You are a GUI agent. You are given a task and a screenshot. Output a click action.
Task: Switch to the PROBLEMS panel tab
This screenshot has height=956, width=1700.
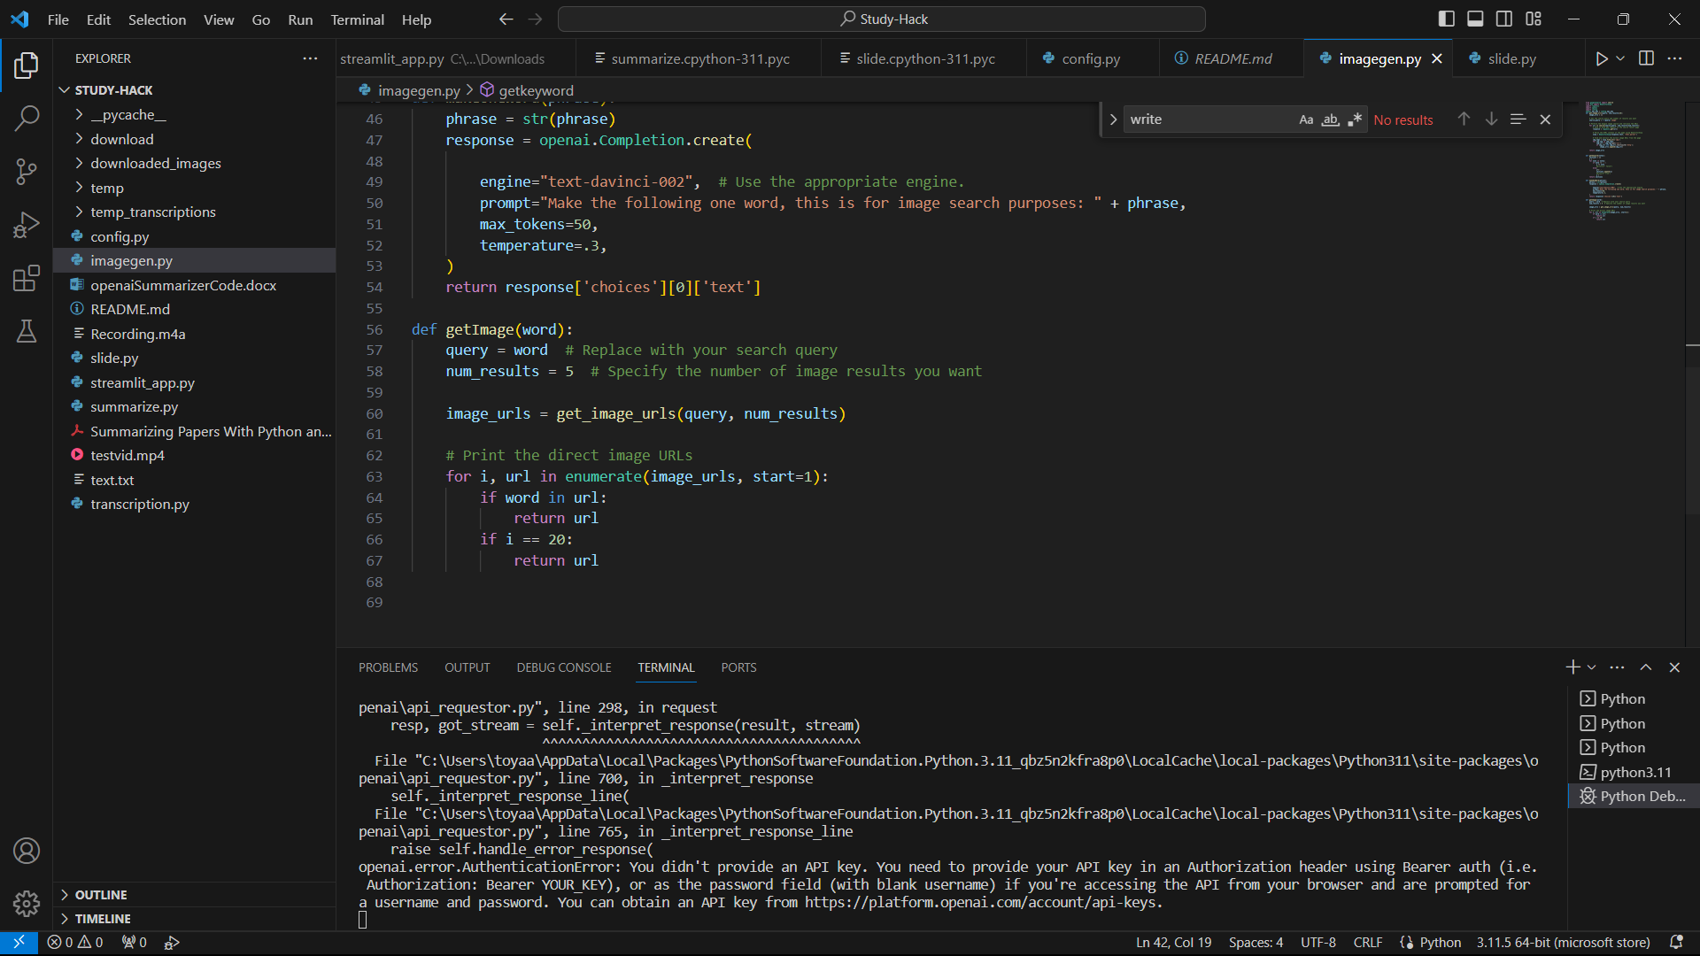coord(388,667)
